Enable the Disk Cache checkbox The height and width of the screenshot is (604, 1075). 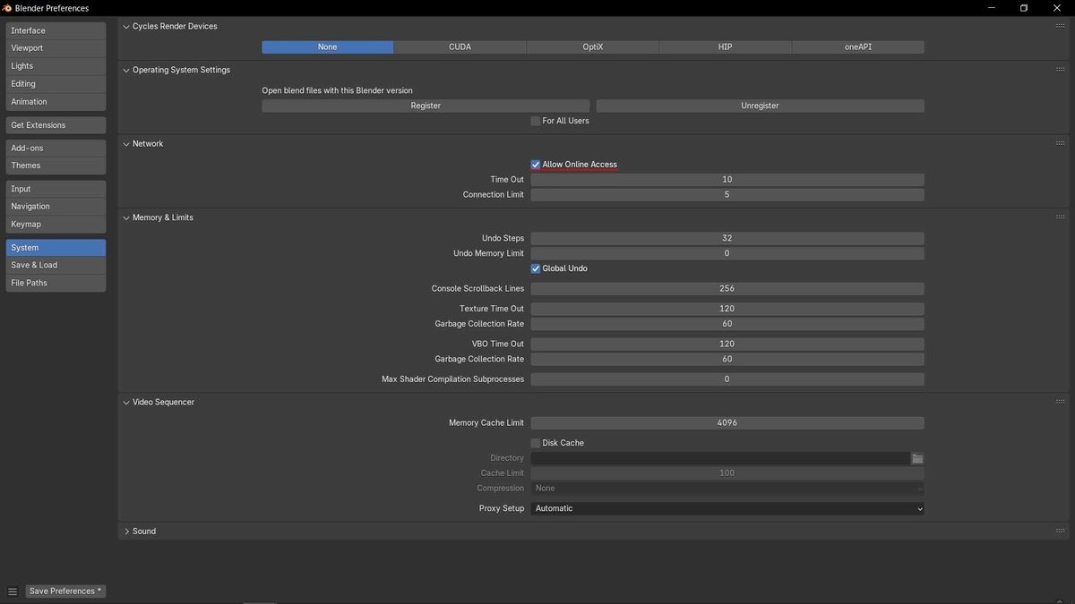tap(535, 442)
